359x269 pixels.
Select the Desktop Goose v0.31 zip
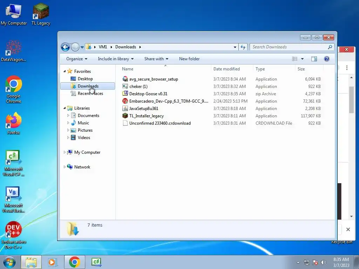148,94
